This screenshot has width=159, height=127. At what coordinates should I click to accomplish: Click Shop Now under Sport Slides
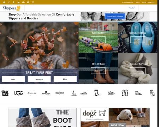98,40
